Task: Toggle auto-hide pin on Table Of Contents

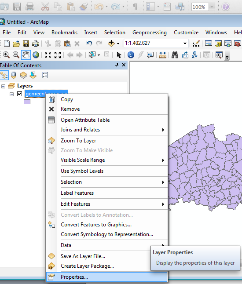Action: (117, 65)
